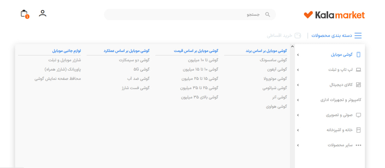Open the گوشی ضد آب link
The image size is (385, 168).
click(x=138, y=79)
